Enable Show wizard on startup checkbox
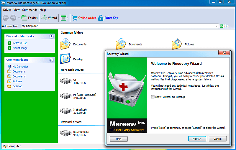The height and width of the screenshot is (150, 236). point(153,97)
